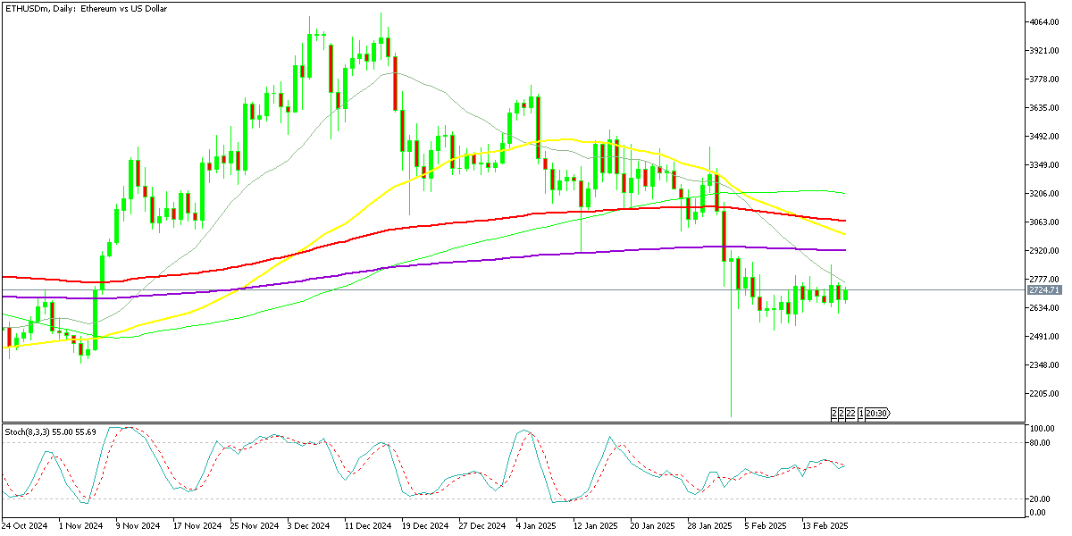This screenshot has width=1072, height=536.
Task: Click the 13 Feb 2025 axis label
Action: pos(825,526)
